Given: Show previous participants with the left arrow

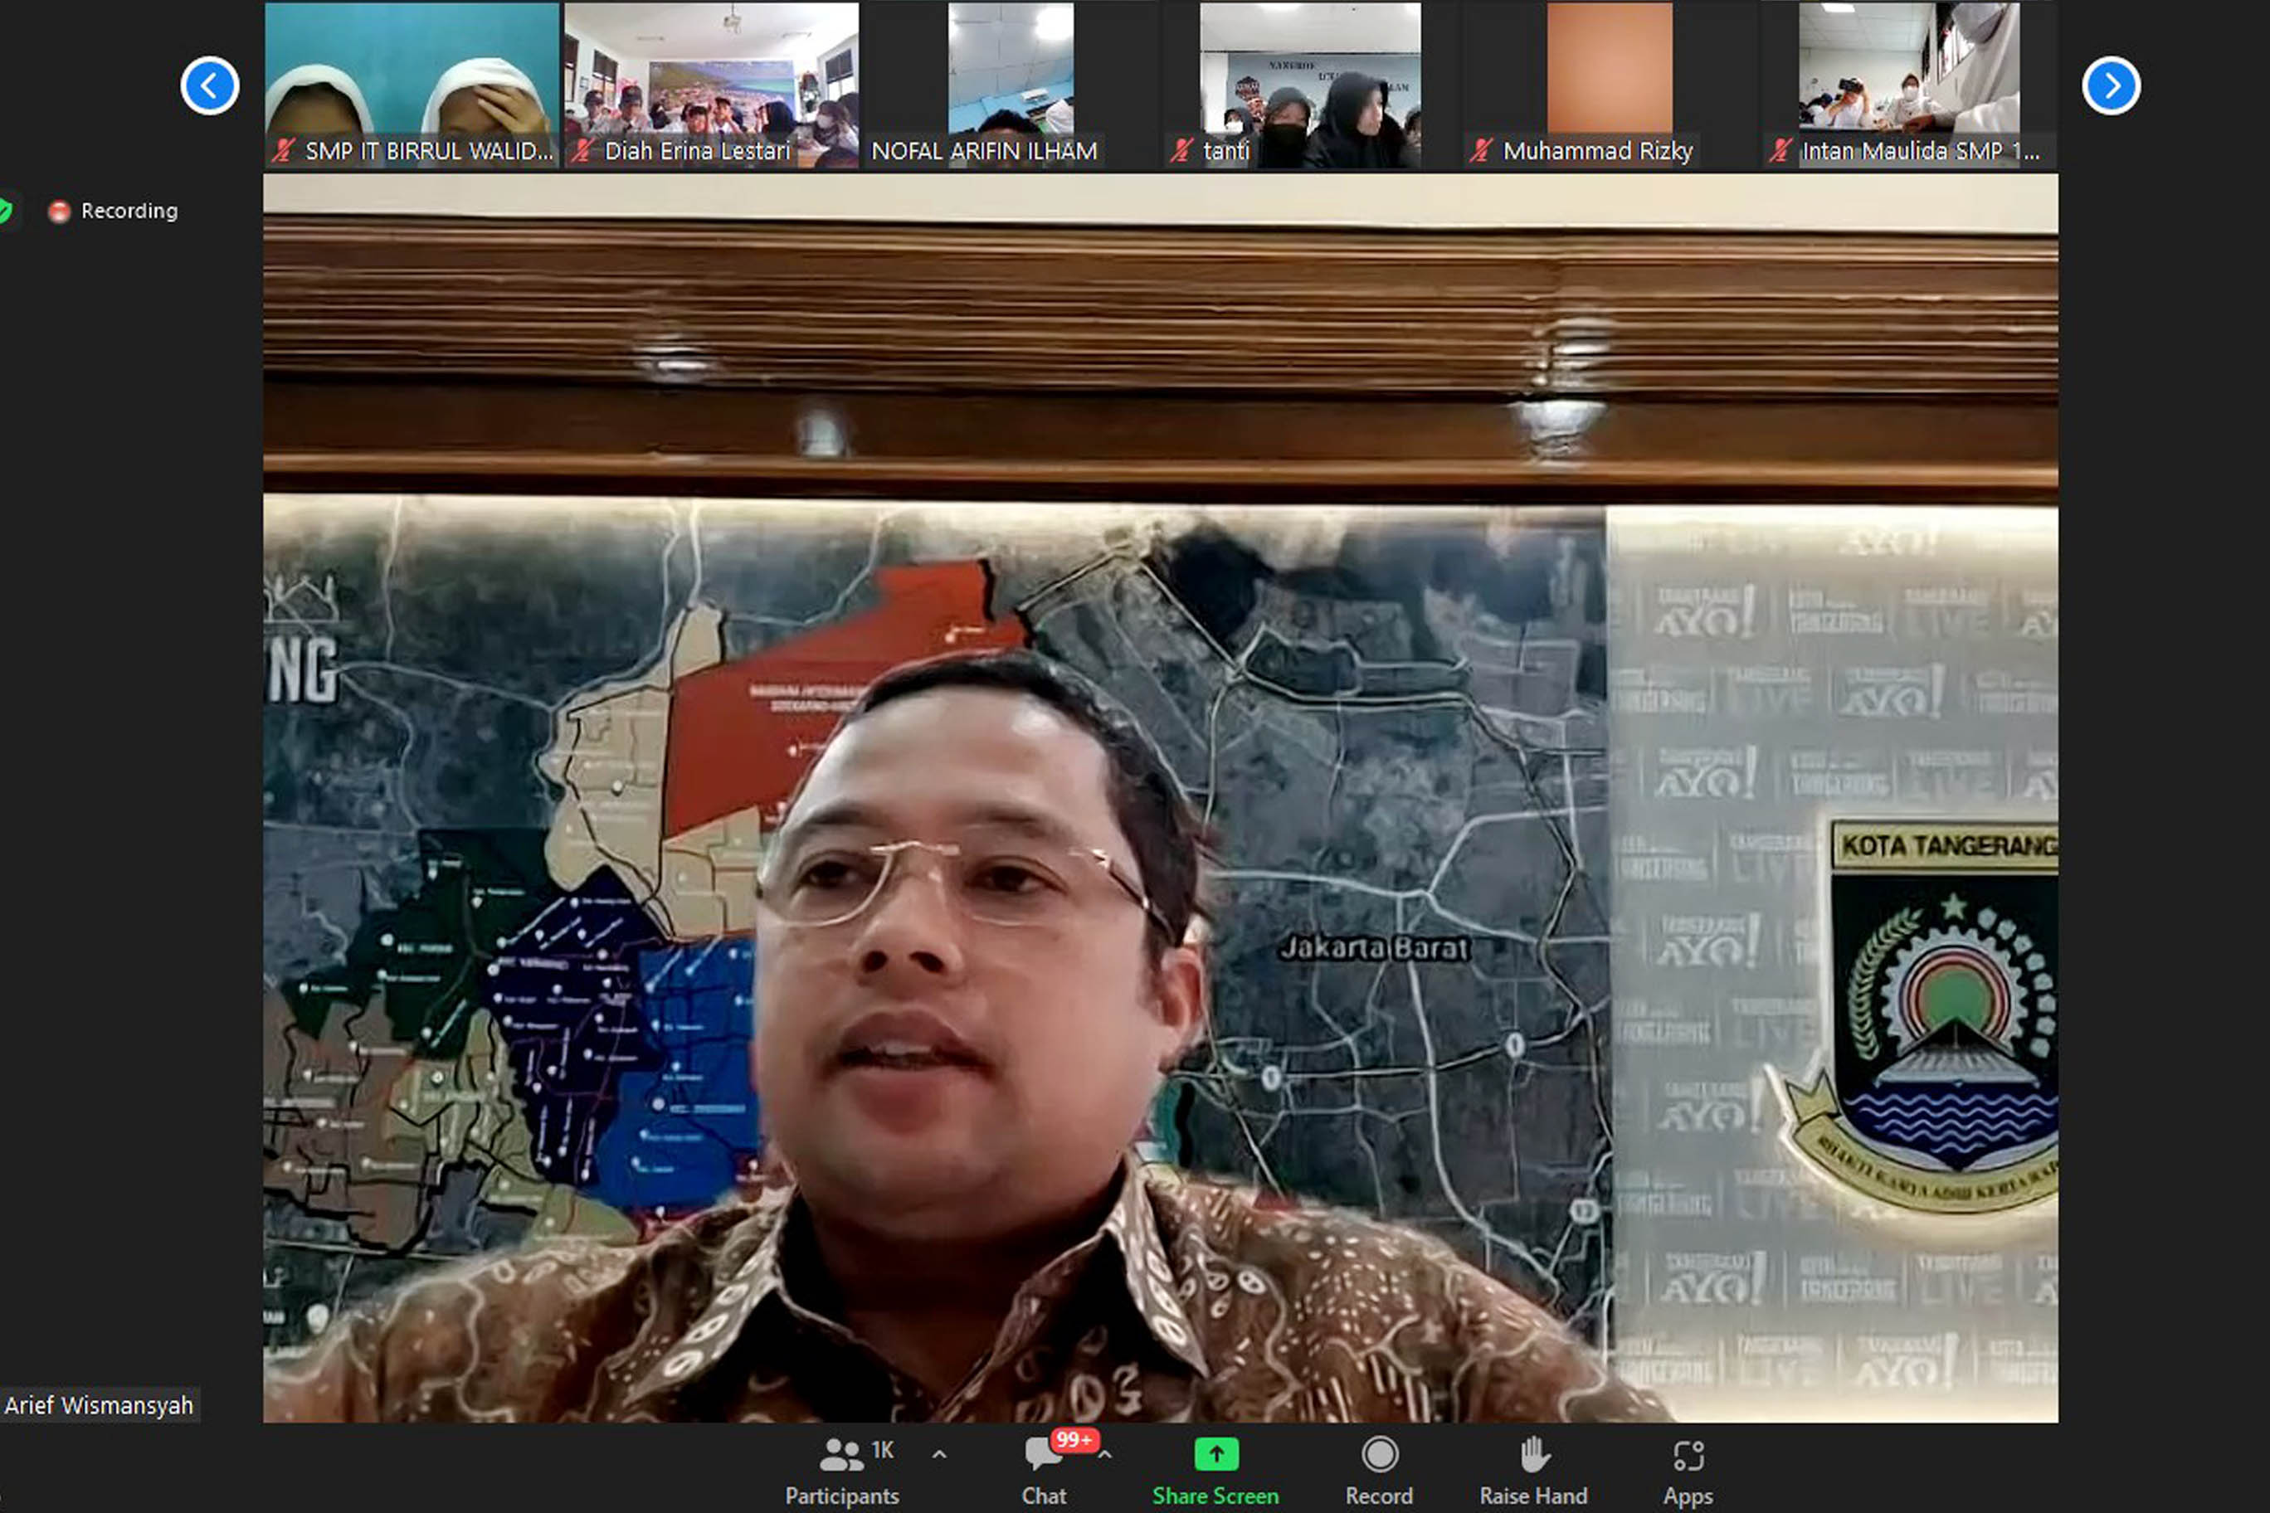Looking at the screenshot, I should point(209,86).
